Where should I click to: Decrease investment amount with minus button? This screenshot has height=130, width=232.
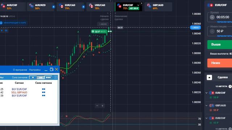click(212, 31)
